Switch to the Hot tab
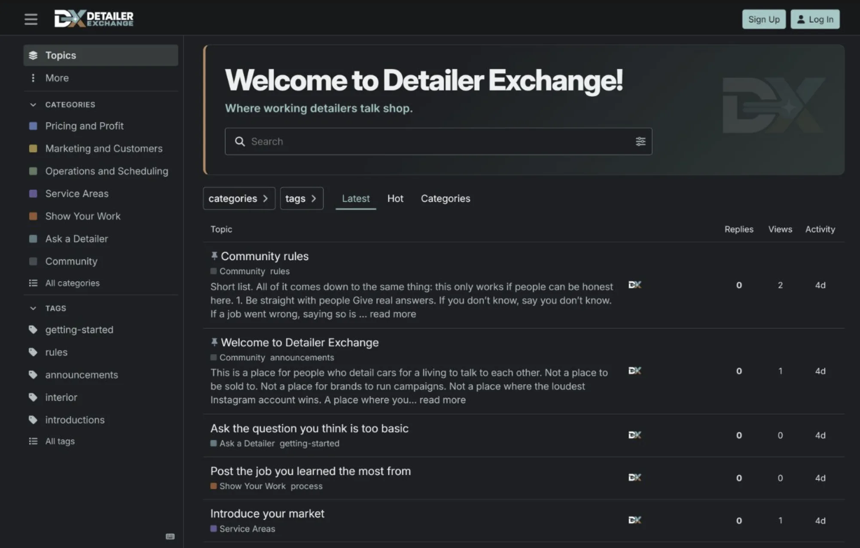This screenshot has height=548, width=860. tap(395, 198)
